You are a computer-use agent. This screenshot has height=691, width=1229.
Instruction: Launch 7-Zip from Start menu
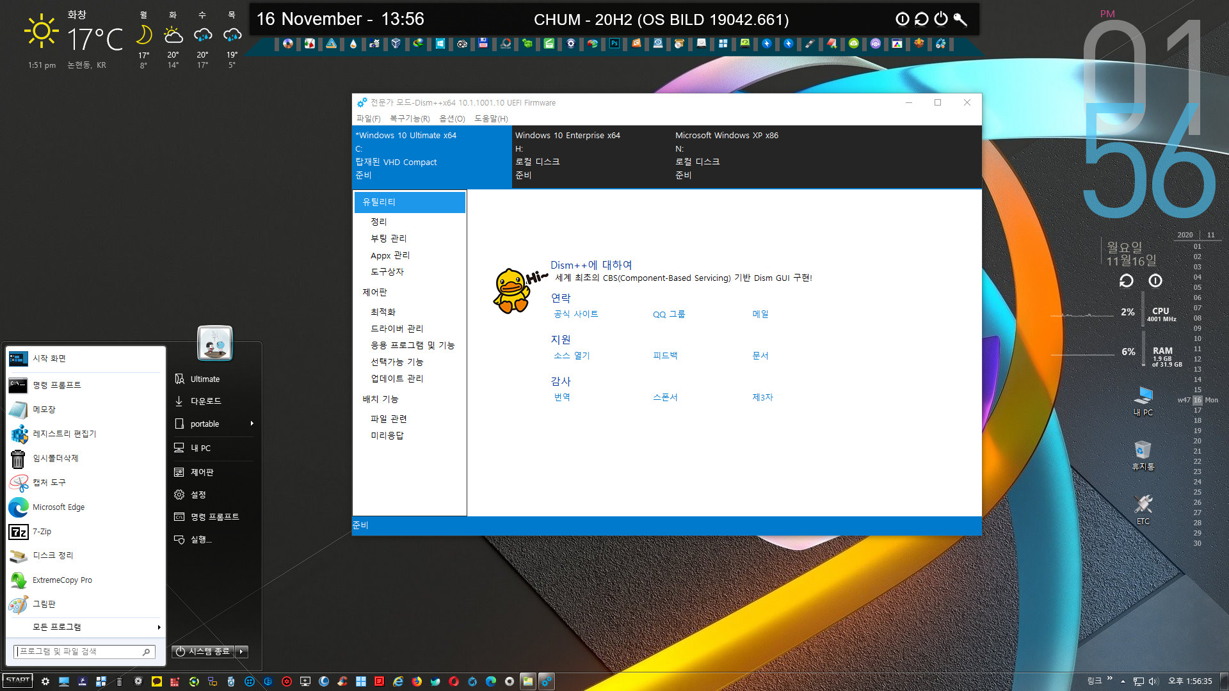84,532
